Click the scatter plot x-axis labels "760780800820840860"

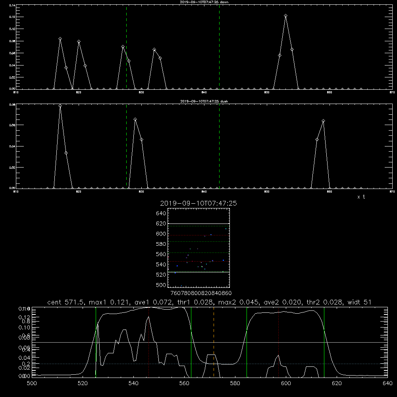pyautogui.click(x=201, y=293)
